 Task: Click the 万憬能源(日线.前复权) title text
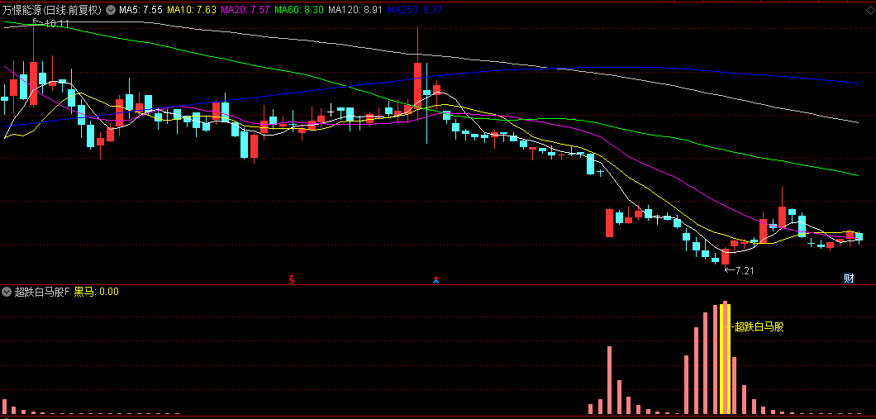(52, 9)
